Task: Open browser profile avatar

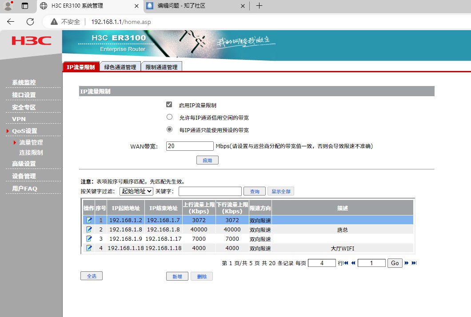Action: click(8, 5)
